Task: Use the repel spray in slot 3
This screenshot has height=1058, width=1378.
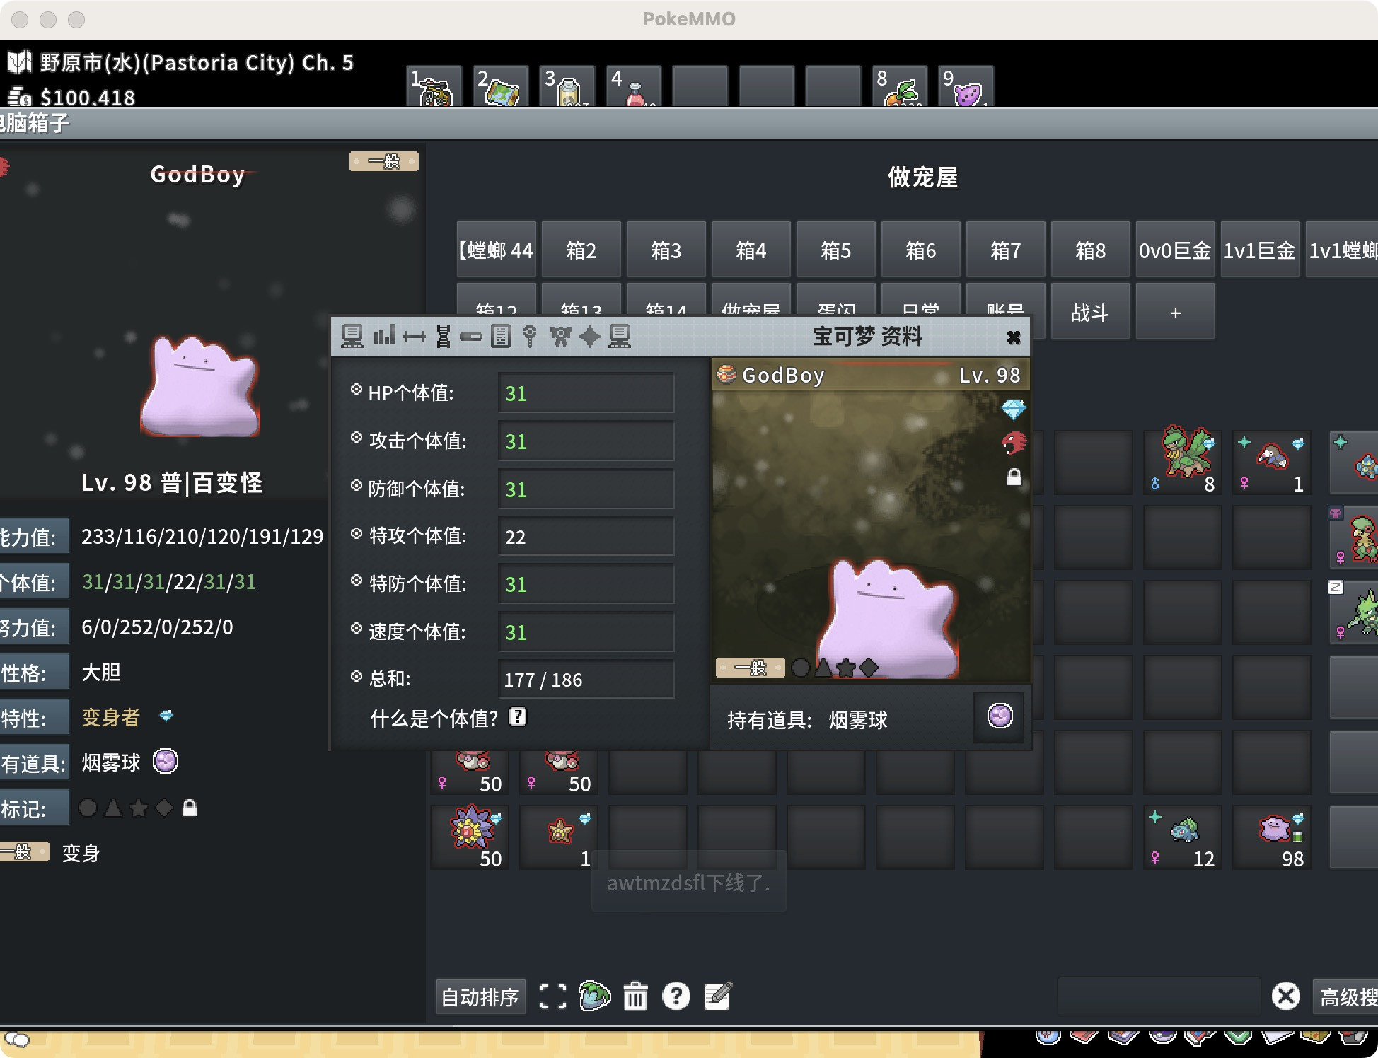Action: (x=567, y=87)
